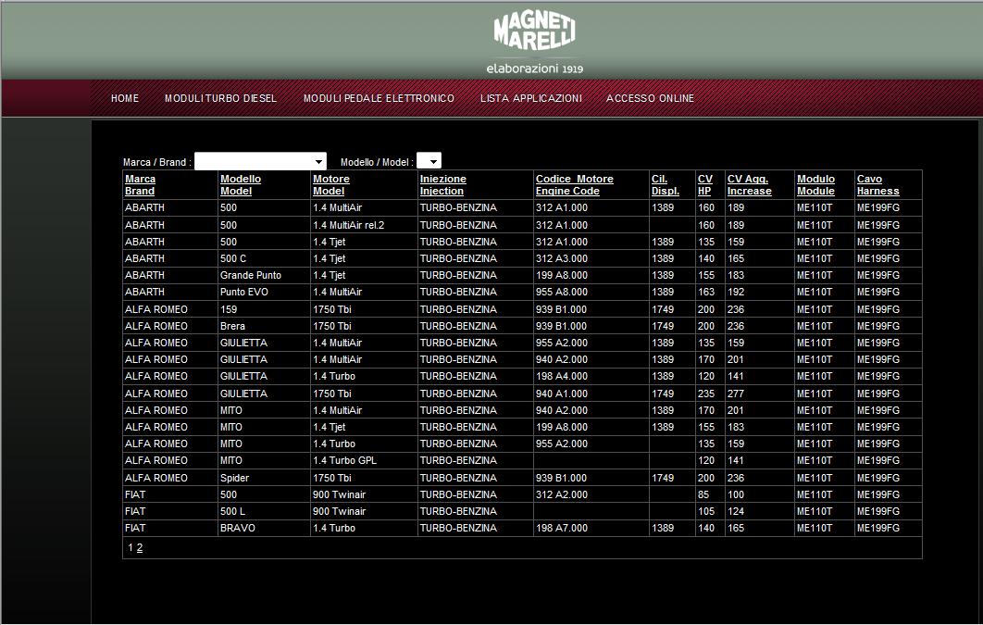Go to results page 2
The image size is (983, 625).
click(x=140, y=548)
